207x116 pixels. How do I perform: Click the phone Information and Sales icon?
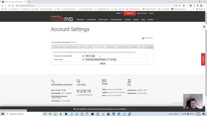click(53, 81)
